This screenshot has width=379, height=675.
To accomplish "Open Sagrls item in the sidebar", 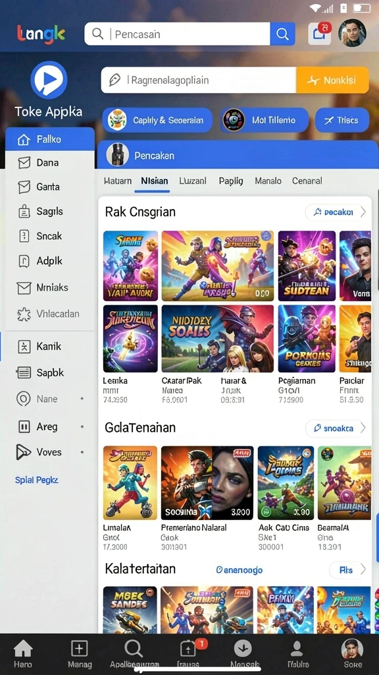I will pyautogui.click(x=50, y=212).
